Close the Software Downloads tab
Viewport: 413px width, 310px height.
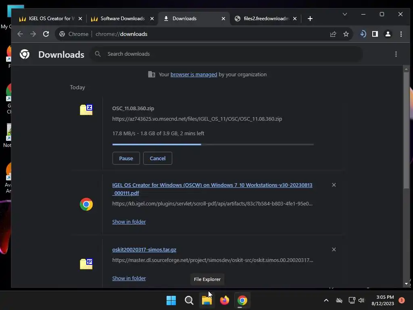[152, 19]
